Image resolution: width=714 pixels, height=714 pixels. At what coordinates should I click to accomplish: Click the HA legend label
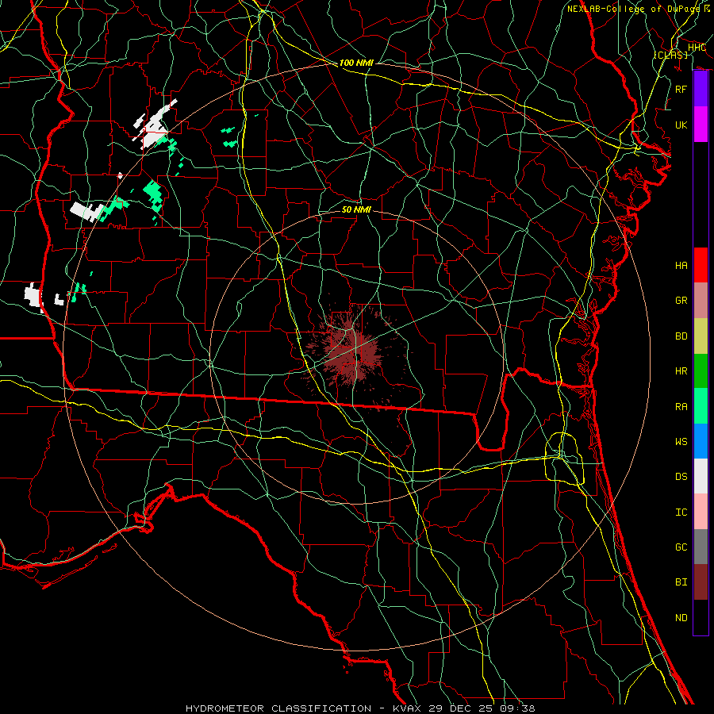click(681, 265)
